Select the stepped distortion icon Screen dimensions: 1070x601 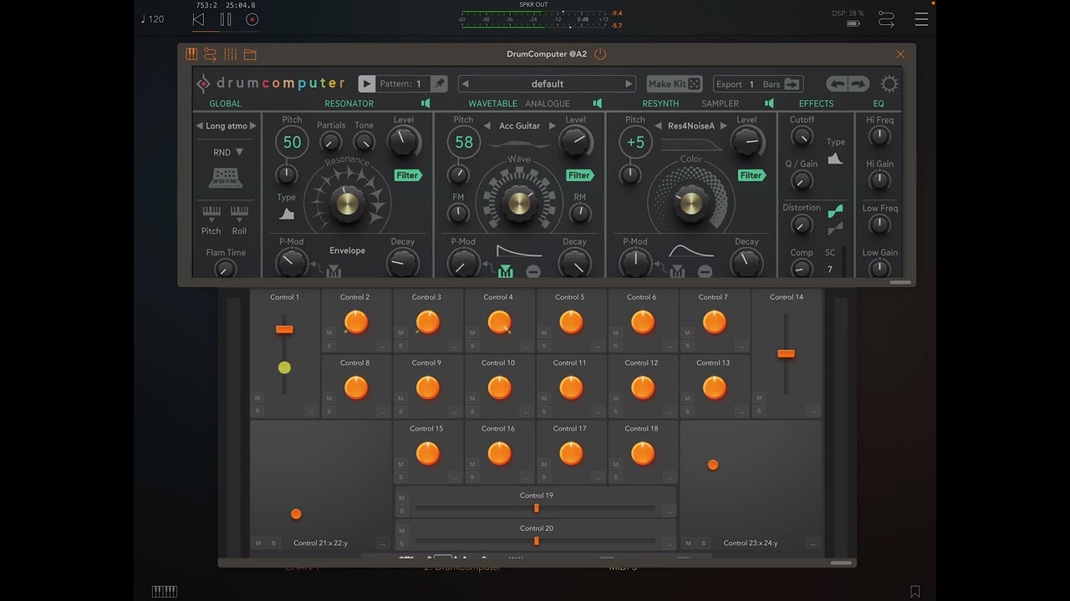[835, 227]
